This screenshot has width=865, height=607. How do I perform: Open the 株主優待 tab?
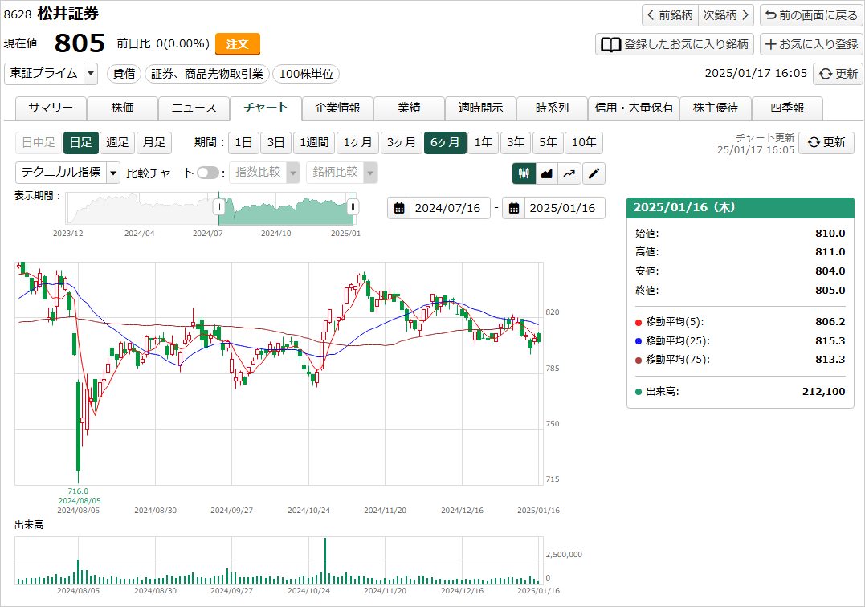coord(716,108)
